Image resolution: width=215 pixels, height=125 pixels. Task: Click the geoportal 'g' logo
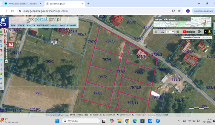coord(4,22)
